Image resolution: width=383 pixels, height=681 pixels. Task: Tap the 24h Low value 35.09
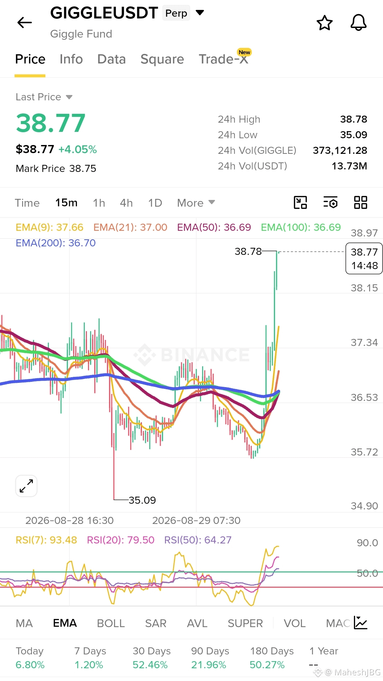click(354, 135)
